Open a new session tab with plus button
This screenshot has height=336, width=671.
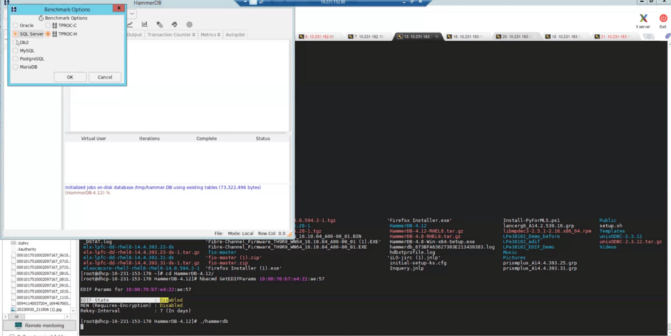(650, 37)
